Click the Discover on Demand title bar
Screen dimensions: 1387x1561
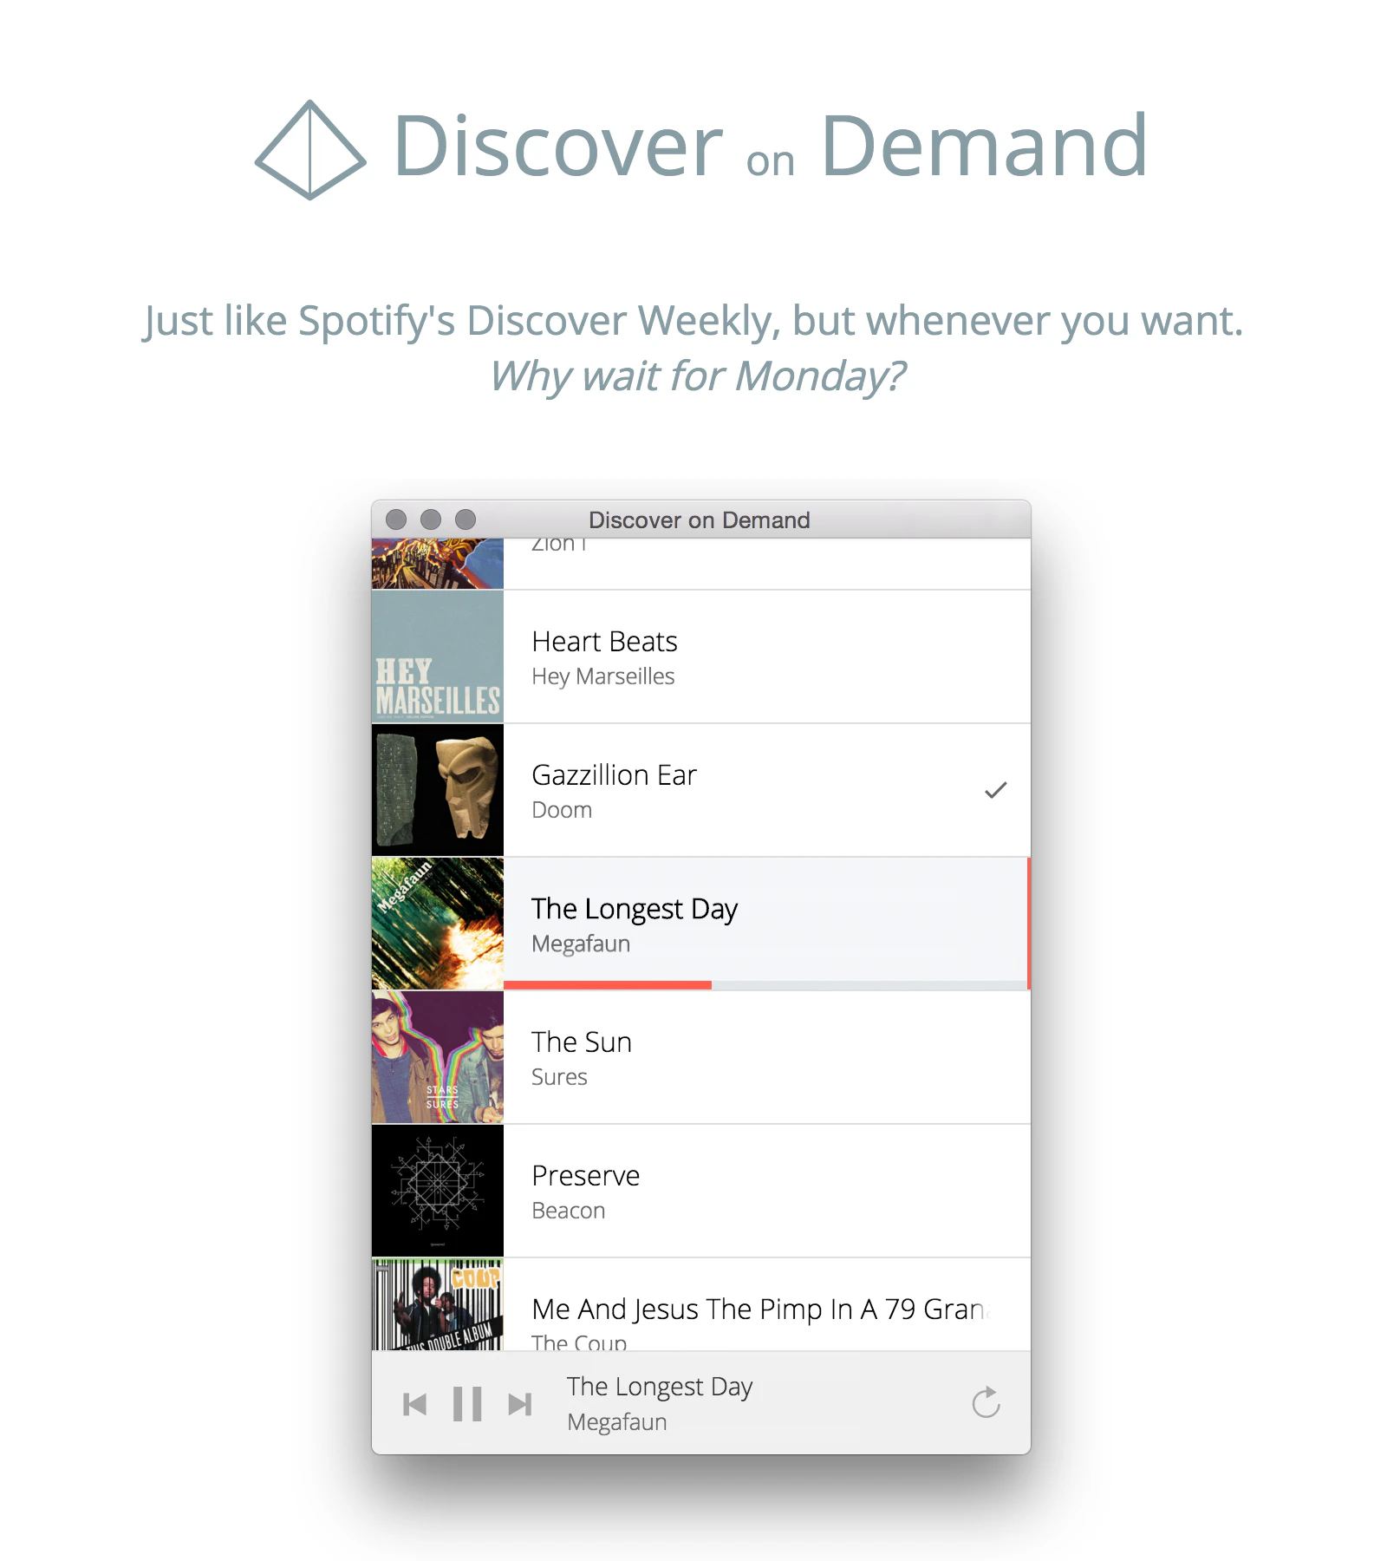coord(699,519)
